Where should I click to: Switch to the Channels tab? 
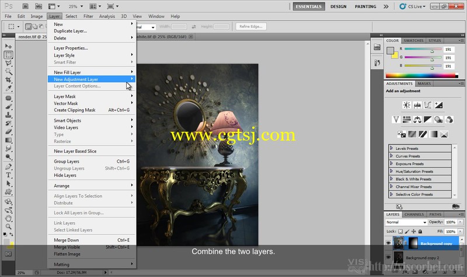coord(414,214)
